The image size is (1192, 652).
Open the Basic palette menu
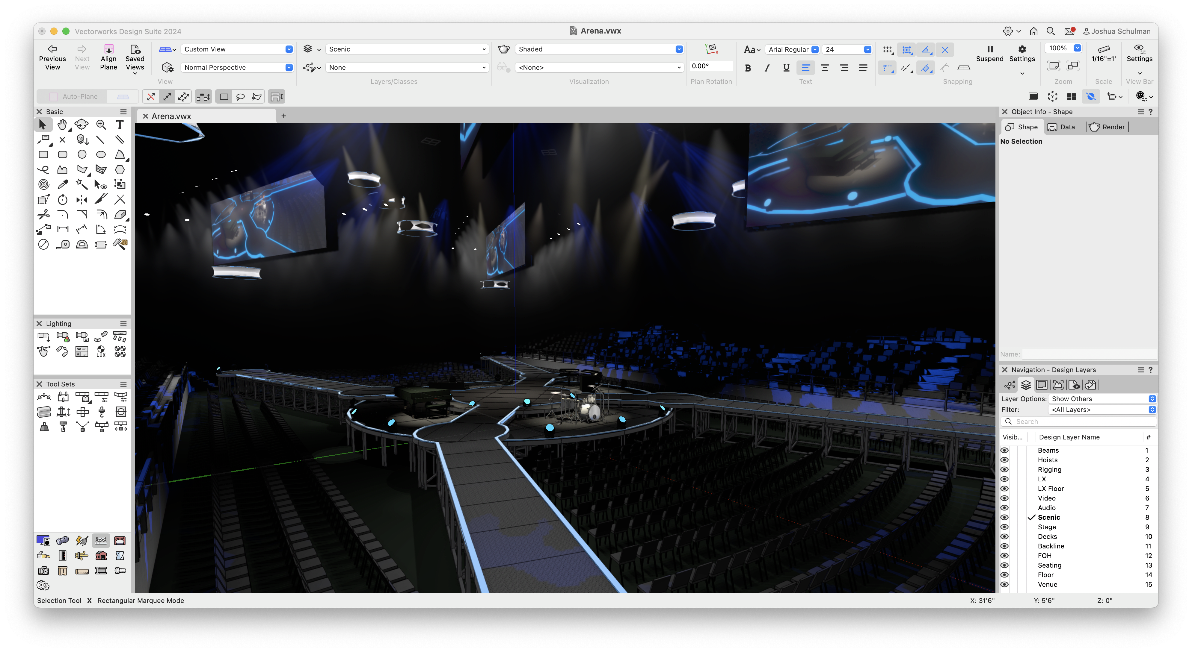123,111
